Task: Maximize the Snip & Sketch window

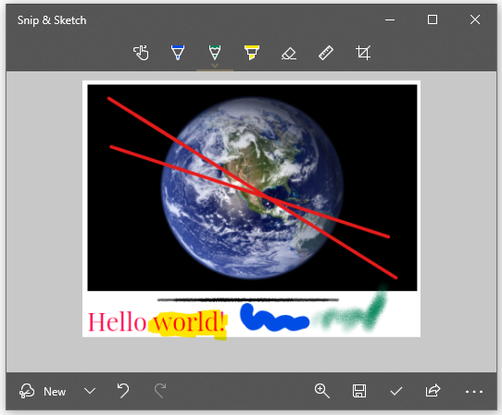Action: (433, 19)
